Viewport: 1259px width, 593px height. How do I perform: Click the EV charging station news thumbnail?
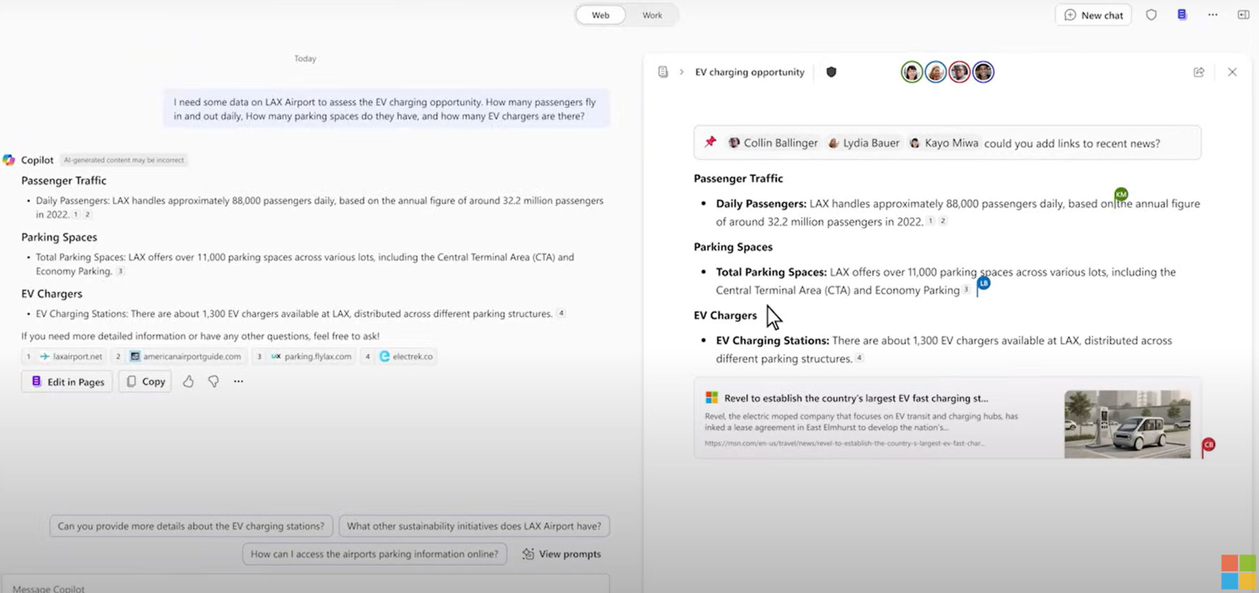[1127, 424]
